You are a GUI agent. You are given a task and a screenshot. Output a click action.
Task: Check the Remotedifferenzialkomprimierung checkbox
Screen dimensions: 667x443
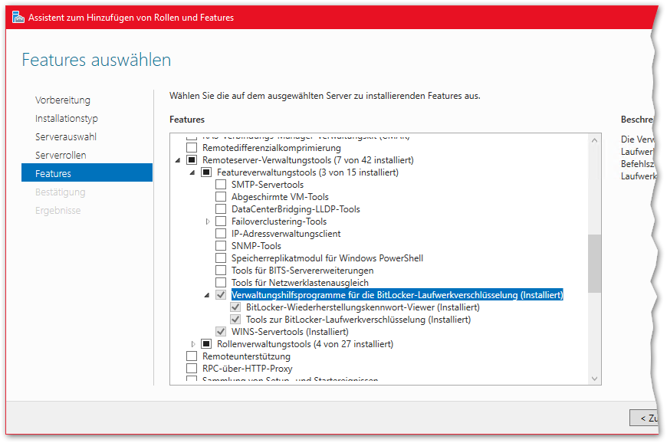(192, 148)
